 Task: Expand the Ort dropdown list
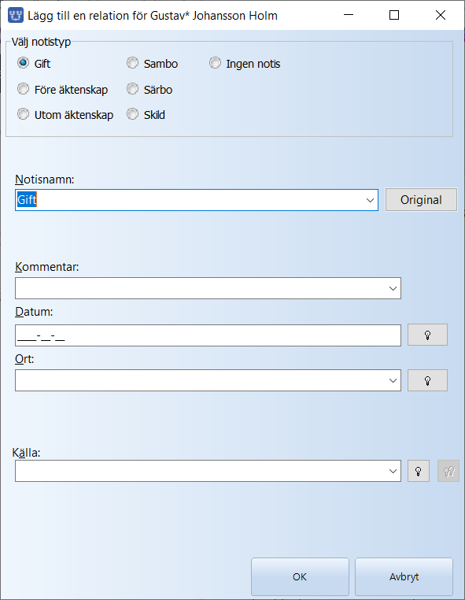393,380
